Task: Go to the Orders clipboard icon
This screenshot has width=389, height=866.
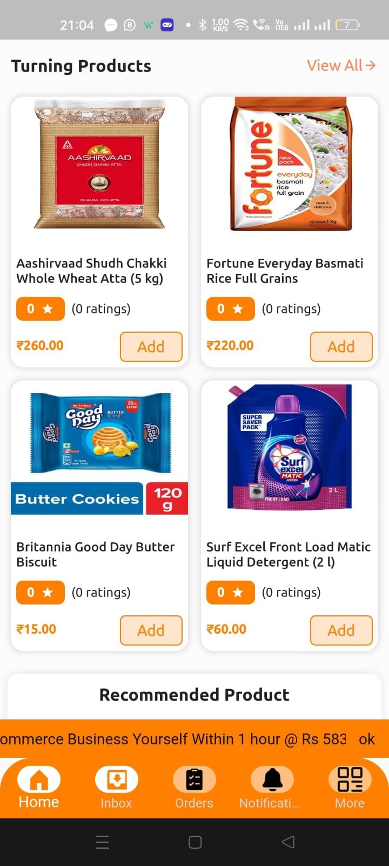Action: point(194,779)
